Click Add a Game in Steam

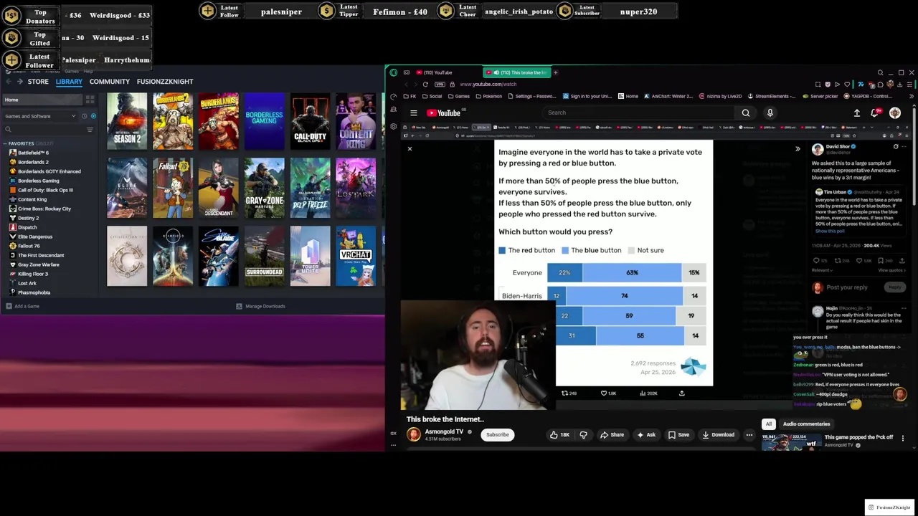pyautogui.click(x=23, y=306)
